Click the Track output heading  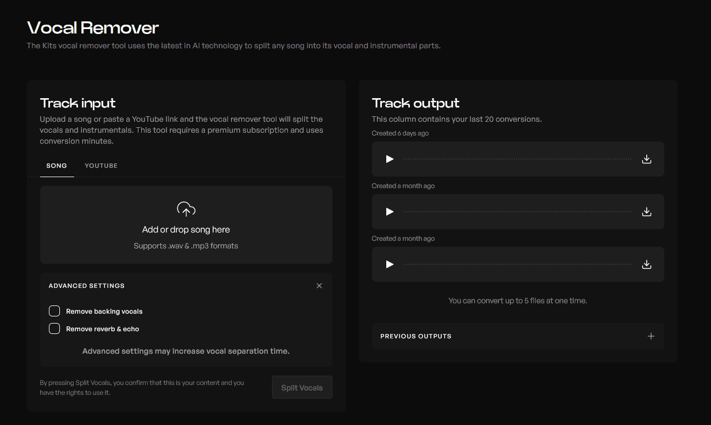[415, 103]
